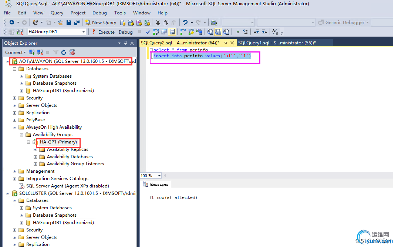The width and height of the screenshot is (395, 247).
Task: Select Results to Text icon
Action: [210, 32]
